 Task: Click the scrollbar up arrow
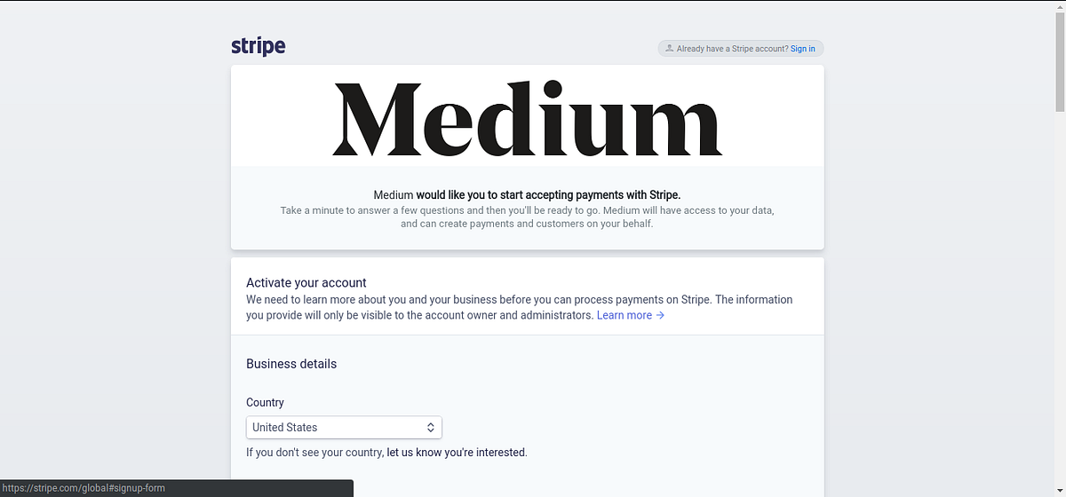pos(1060,5)
